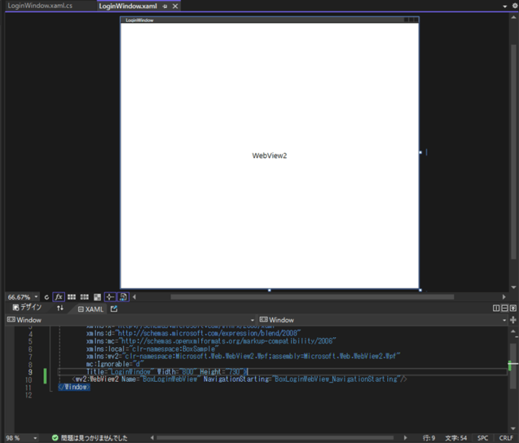This screenshot has width=519, height=443.
Task: Show the designer snap grid
Action: [x=72, y=297]
